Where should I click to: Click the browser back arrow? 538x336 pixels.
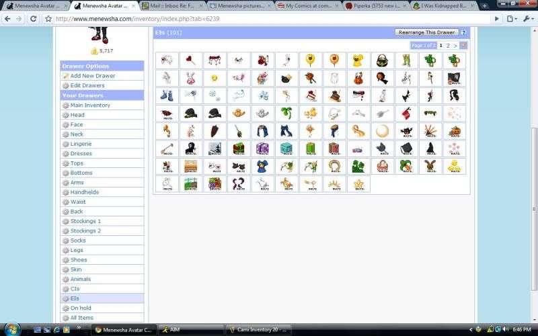pos(7,19)
